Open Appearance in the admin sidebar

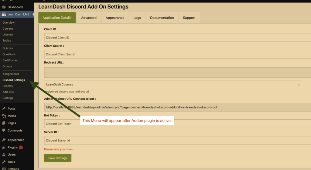16,140
